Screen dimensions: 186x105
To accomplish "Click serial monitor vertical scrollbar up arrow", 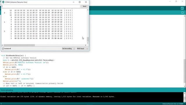I will coord(88,10).
